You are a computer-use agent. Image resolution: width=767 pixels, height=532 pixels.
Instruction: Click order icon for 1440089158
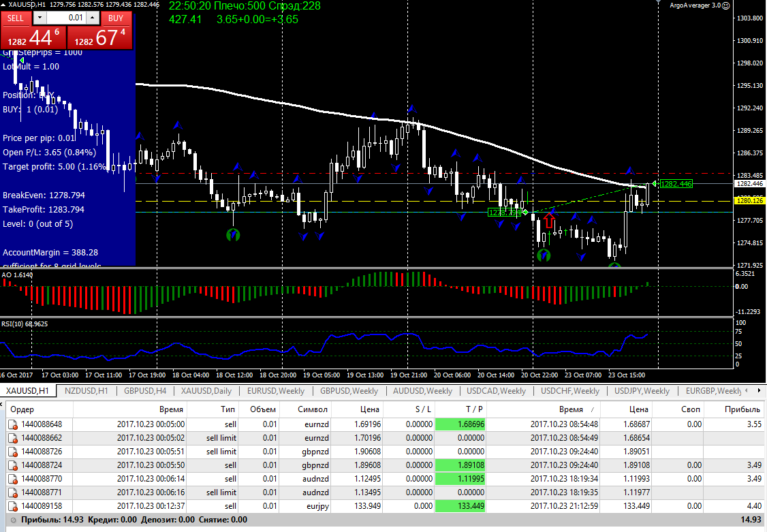pos(13,507)
